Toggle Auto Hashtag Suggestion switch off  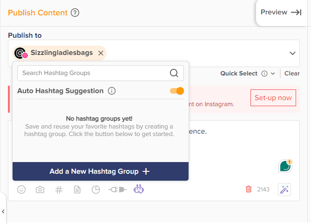point(177,91)
